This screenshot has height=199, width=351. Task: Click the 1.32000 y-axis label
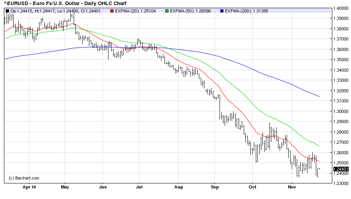point(341,91)
